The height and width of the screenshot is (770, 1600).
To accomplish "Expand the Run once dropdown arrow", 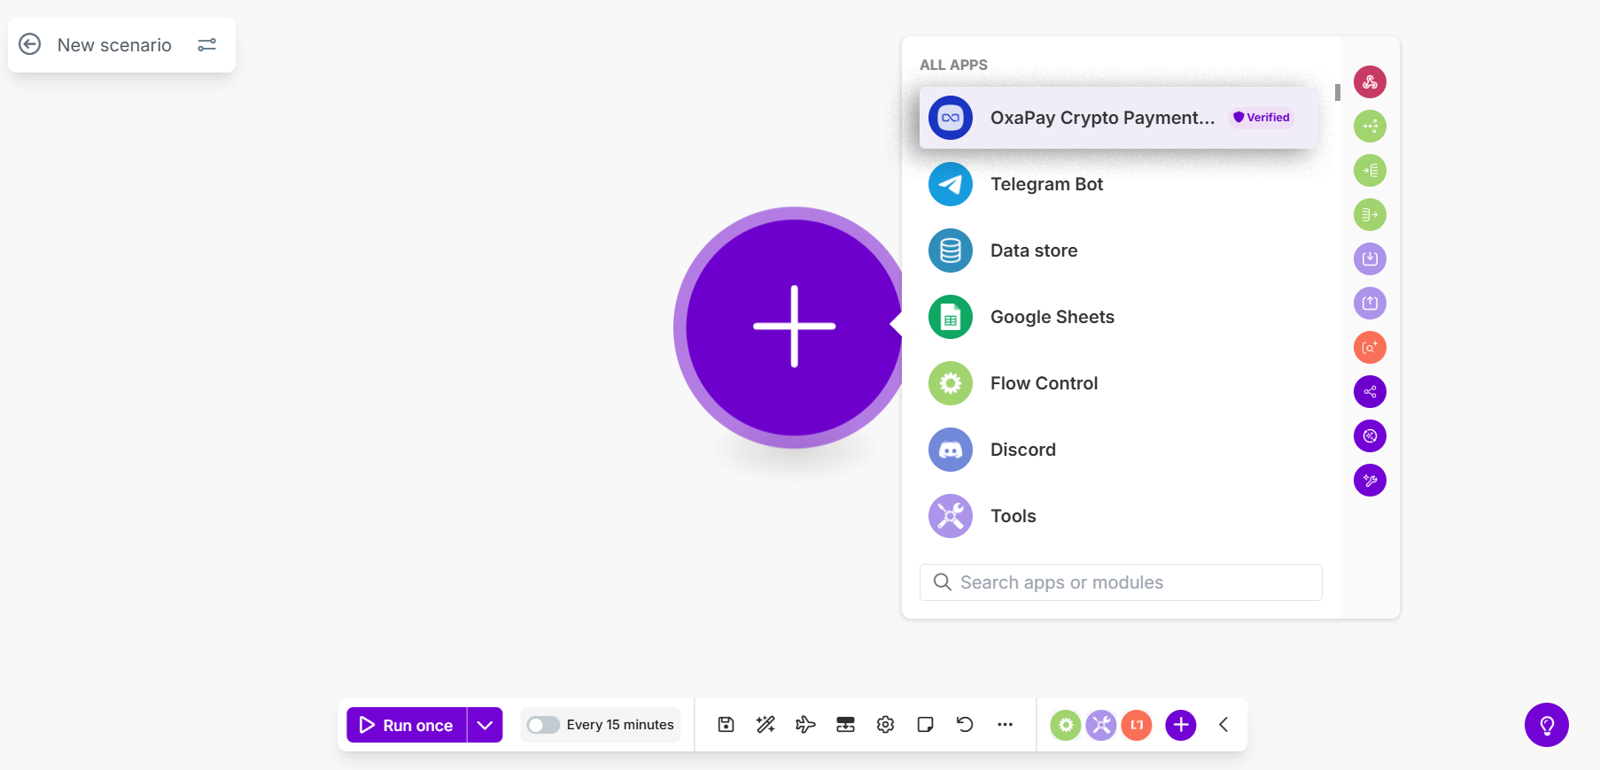I will [x=485, y=725].
